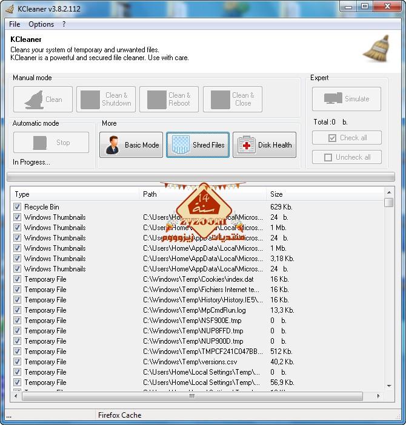The image size is (406, 425).
Task: Close the KCleaner window
Action: coord(387,6)
